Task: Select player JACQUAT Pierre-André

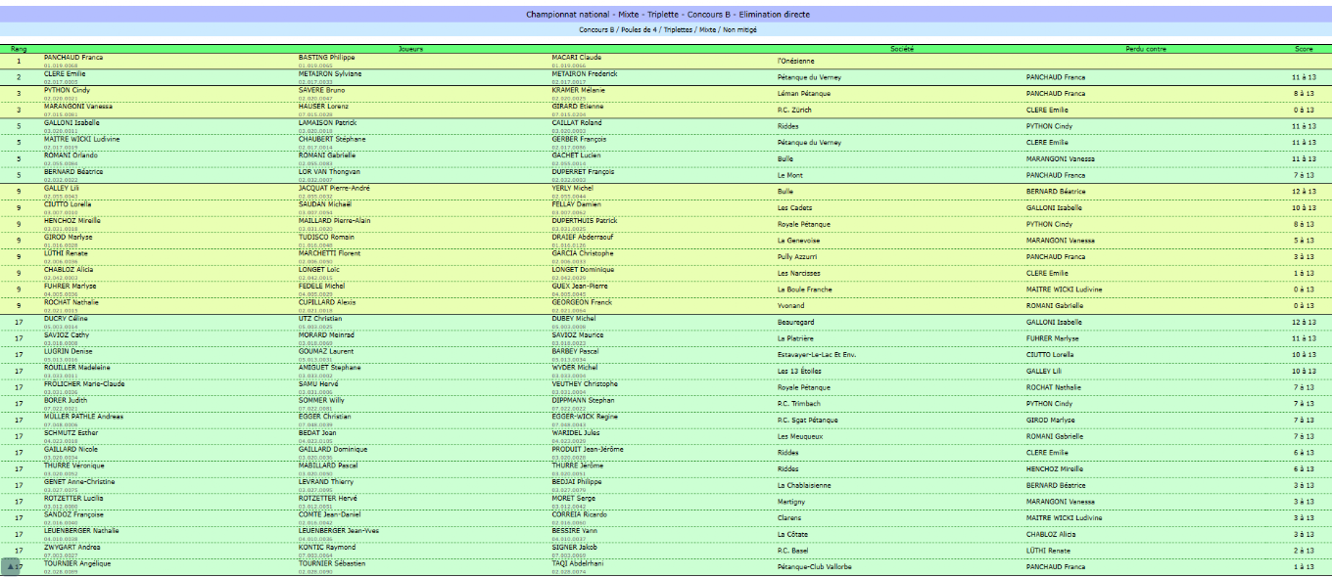Action: tap(334, 188)
